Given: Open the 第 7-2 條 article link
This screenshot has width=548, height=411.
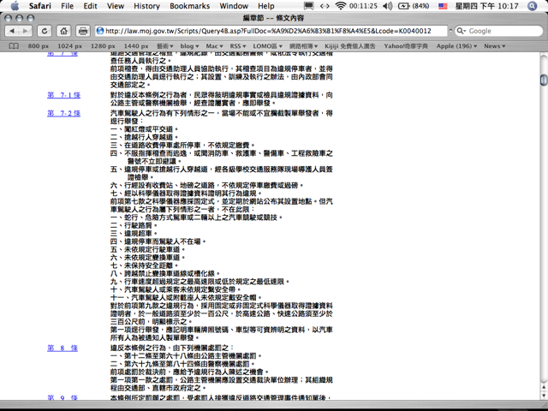Looking at the screenshot, I should click(63, 113).
